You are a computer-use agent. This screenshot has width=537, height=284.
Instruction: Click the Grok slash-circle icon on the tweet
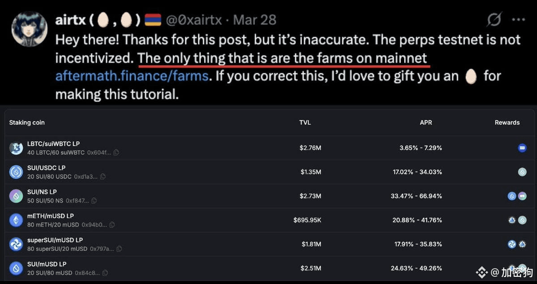pyautogui.click(x=494, y=20)
